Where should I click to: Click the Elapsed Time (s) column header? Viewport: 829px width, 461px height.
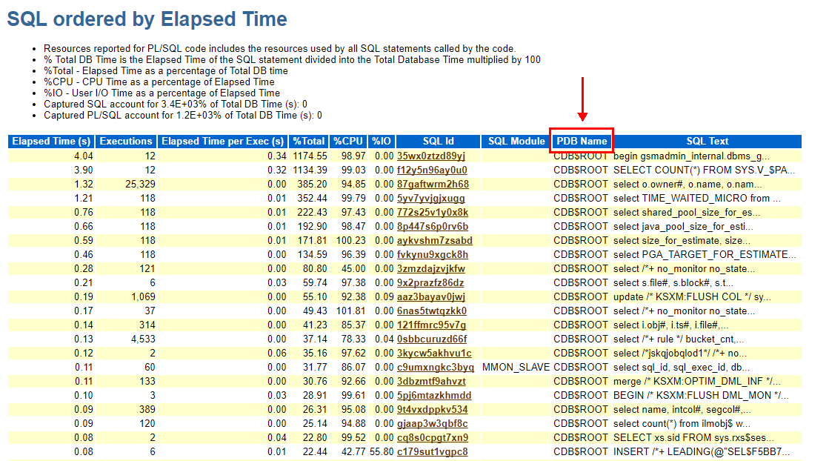tap(51, 141)
